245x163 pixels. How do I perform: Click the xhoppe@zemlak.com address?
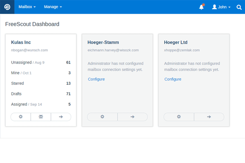point(182,50)
